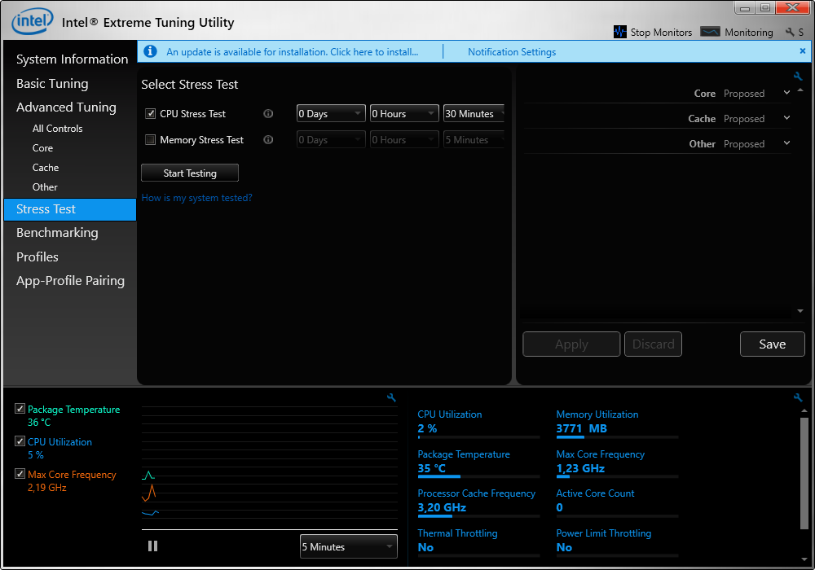
Task: Open System Information page
Action: point(72,59)
